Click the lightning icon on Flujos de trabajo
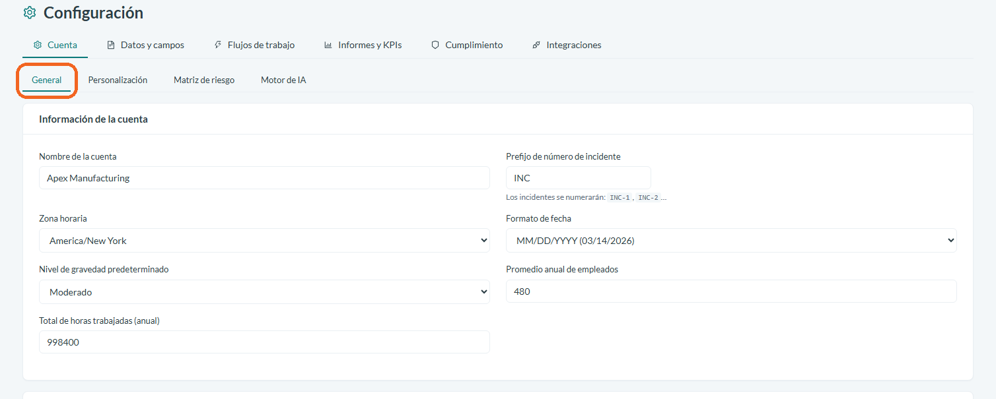Screen dimensions: 996x399 (218, 45)
